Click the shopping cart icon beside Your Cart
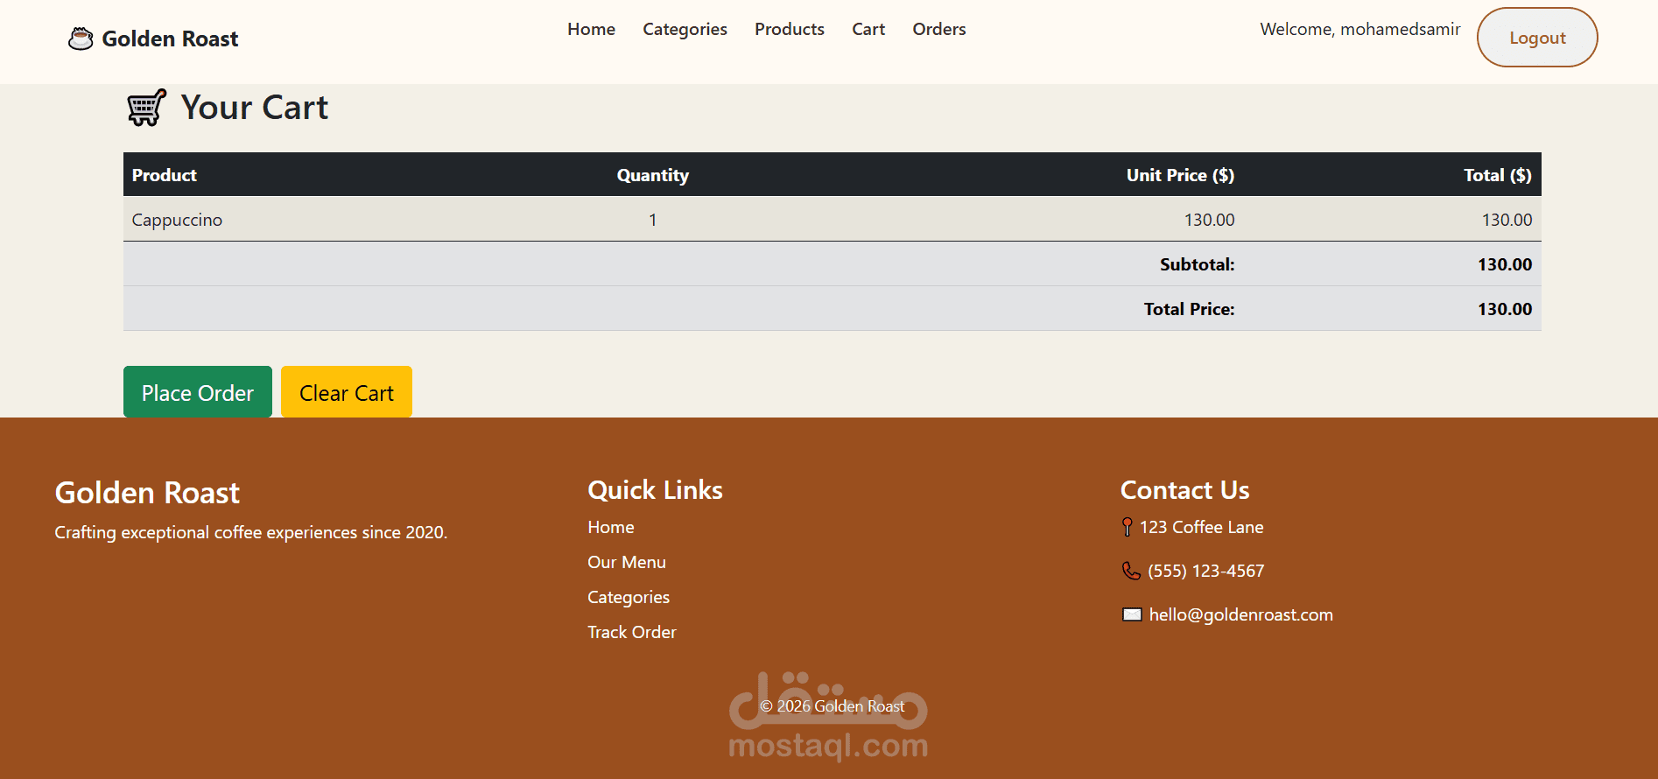Image resolution: width=1658 pixels, height=779 pixels. click(146, 108)
